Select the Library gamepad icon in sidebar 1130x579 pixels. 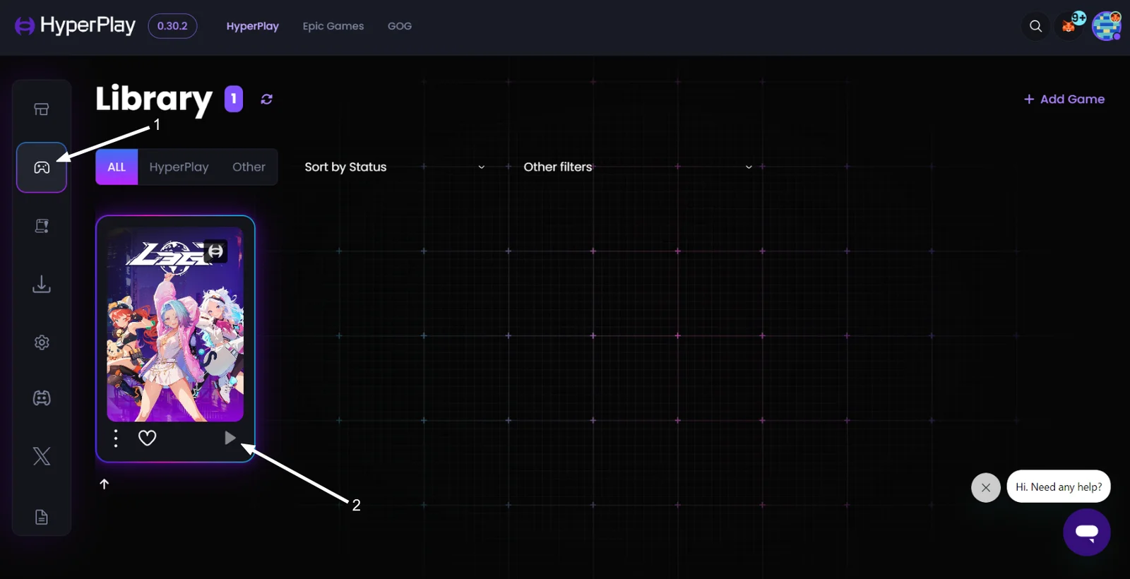42,167
